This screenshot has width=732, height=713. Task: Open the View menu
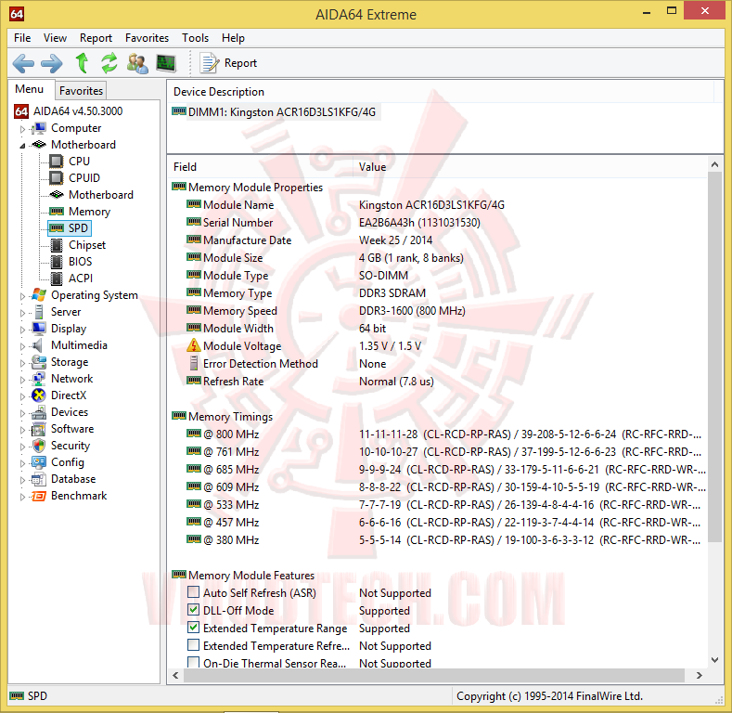click(55, 38)
